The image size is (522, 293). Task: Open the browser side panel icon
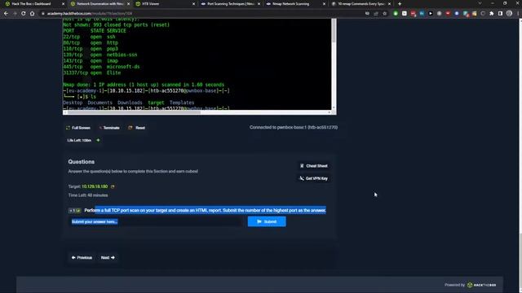point(500,14)
